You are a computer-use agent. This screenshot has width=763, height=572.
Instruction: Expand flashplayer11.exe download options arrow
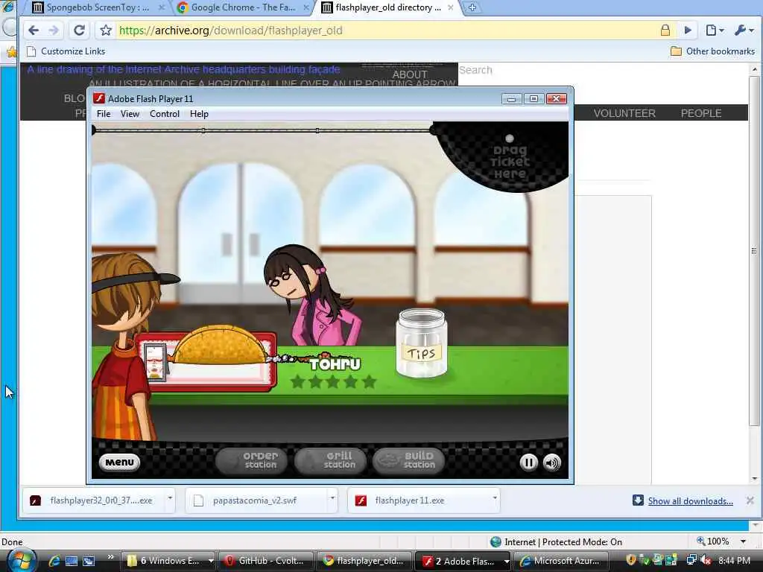[495, 498]
